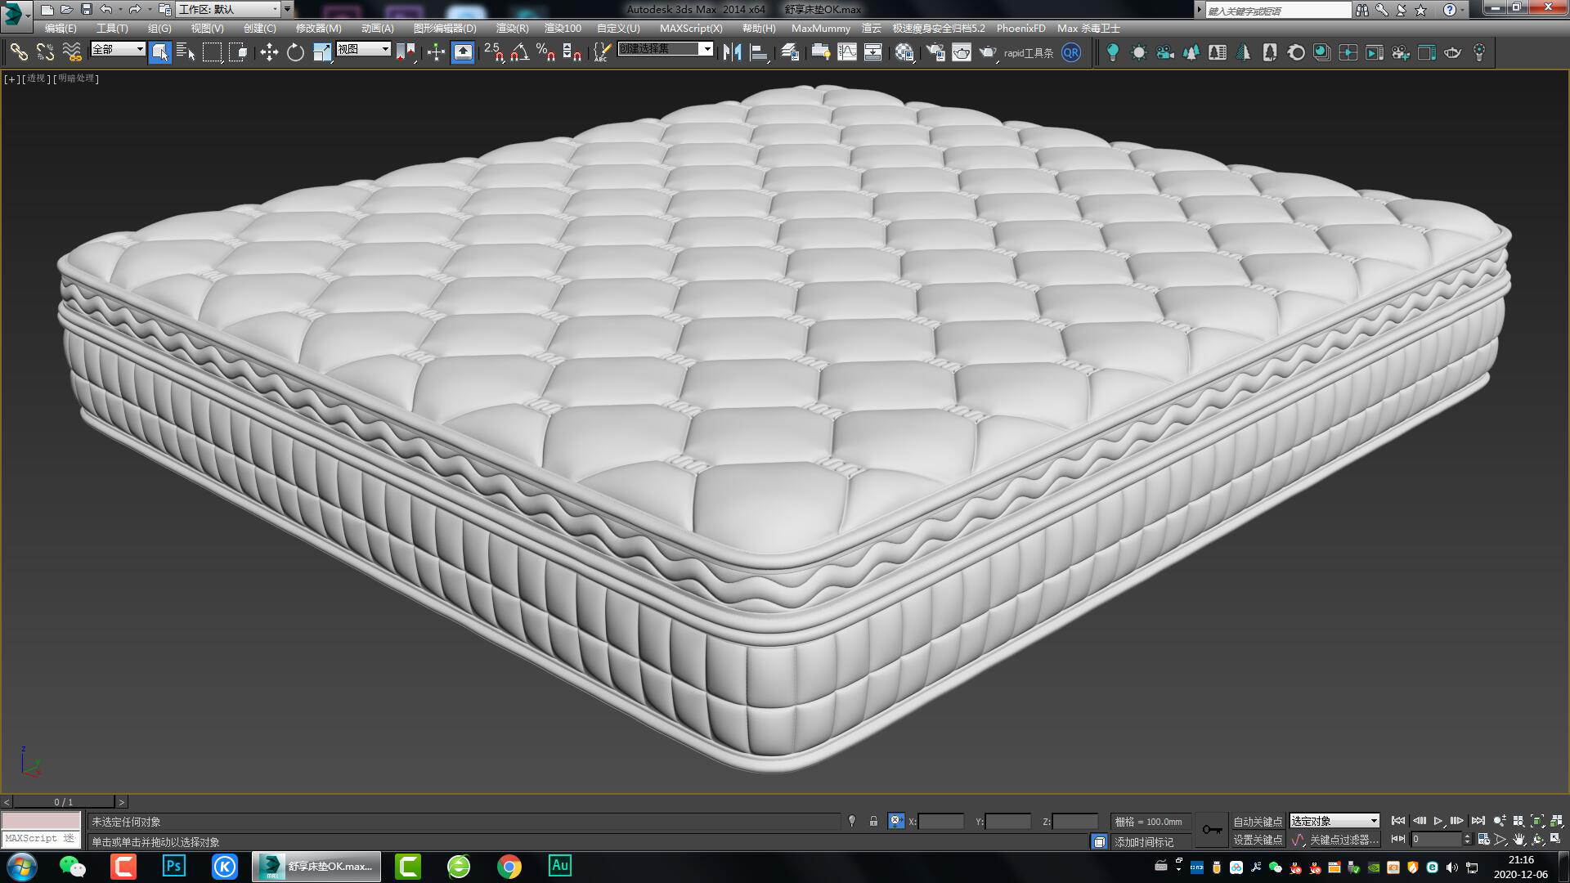Image resolution: width=1570 pixels, height=883 pixels.
Task: Open the Mirror tool
Action: pyautogui.click(x=733, y=52)
